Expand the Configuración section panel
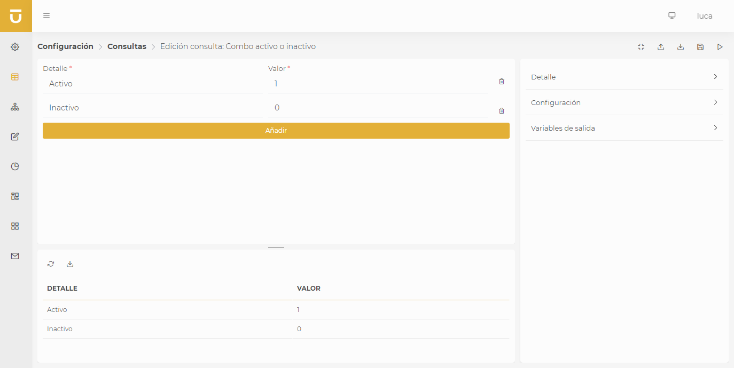The height and width of the screenshot is (368, 734). [624, 102]
